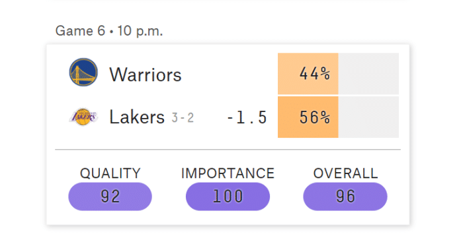
Task: Click the Overall rating pill showing 96
Action: [x=345, y=197]
